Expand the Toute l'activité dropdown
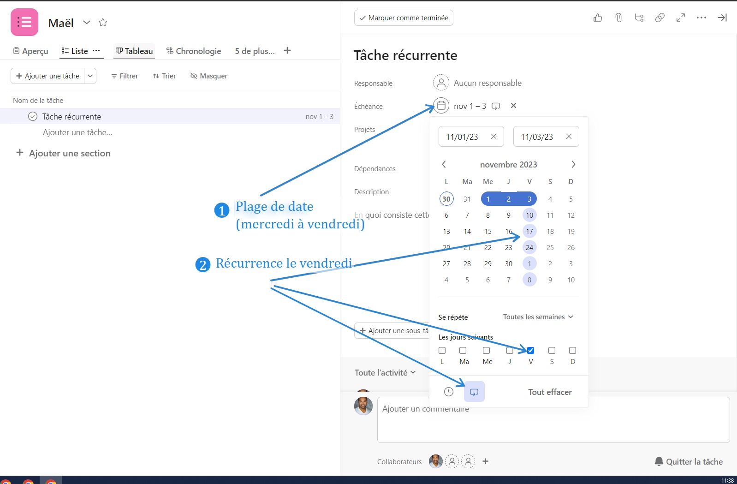737x484 pixels. pos(385,372)
